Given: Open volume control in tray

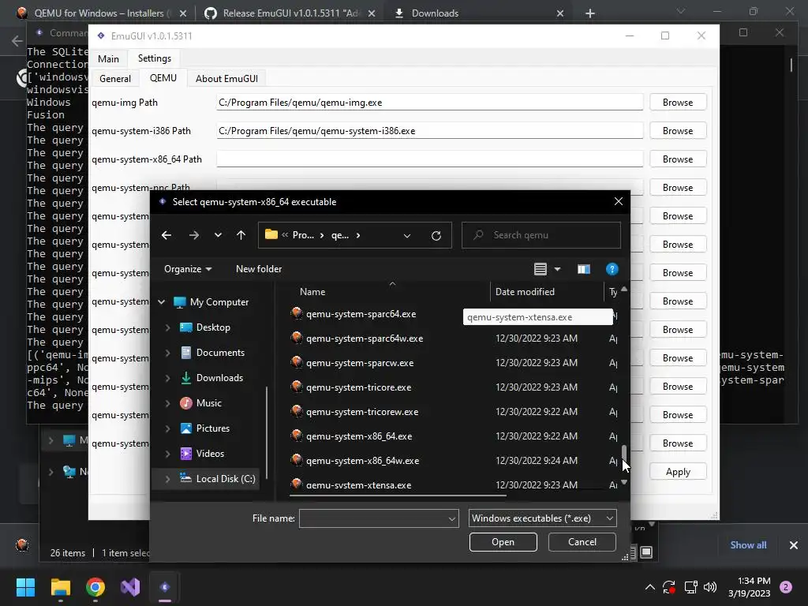Looking at the screenshot, I should tap(710, 587).
